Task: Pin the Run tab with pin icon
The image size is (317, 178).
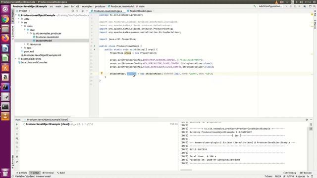Action: click(17, 162)
